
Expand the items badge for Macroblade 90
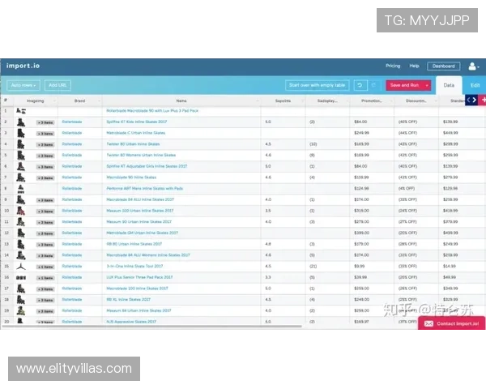click(x=45, y=178)
